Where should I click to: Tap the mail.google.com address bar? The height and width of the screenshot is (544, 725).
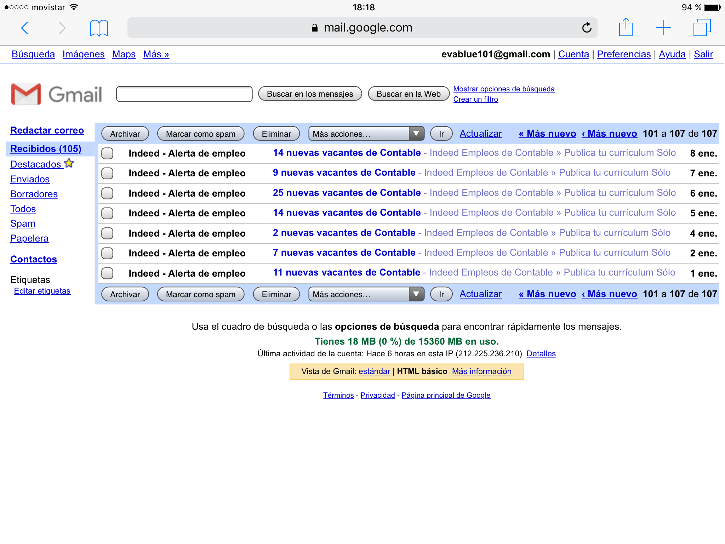click(362, 28)
